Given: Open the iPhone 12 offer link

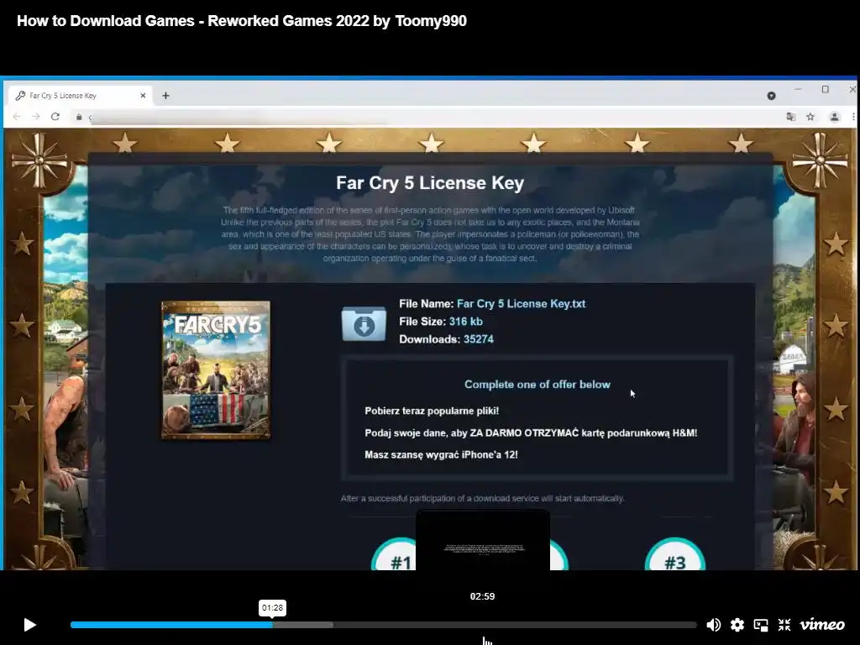Looking at the screenshot, I should click(x=441, y=454).
